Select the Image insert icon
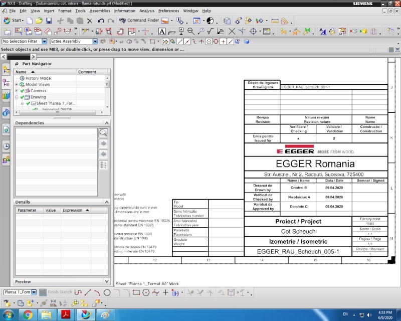 [267, 32]
